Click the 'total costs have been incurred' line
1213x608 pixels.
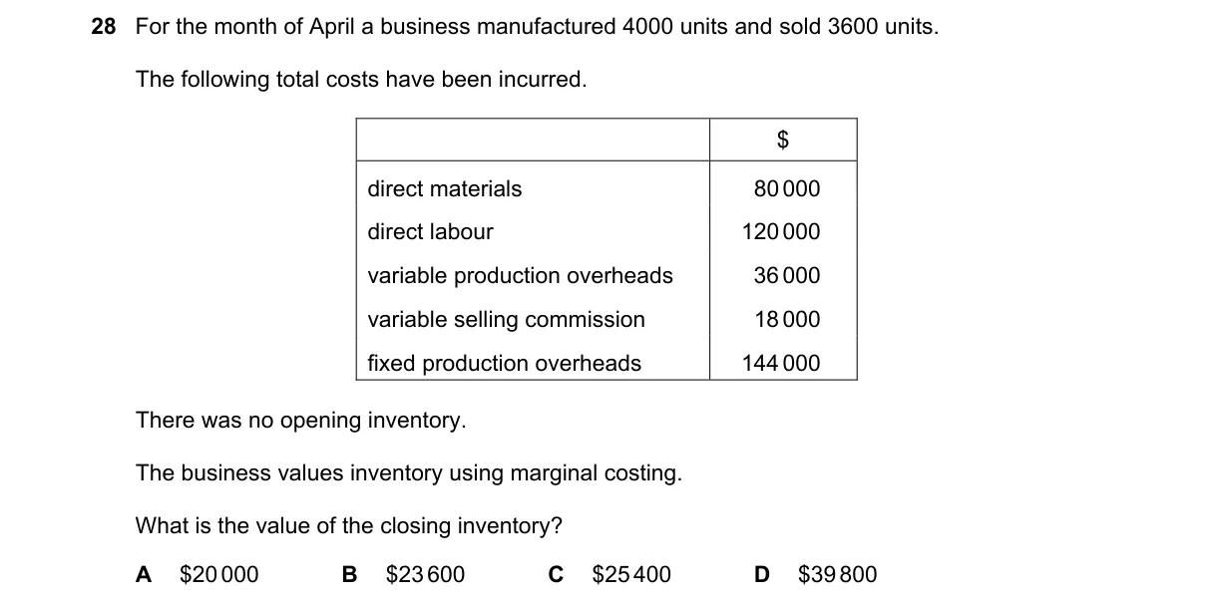(x=361, y=80)
